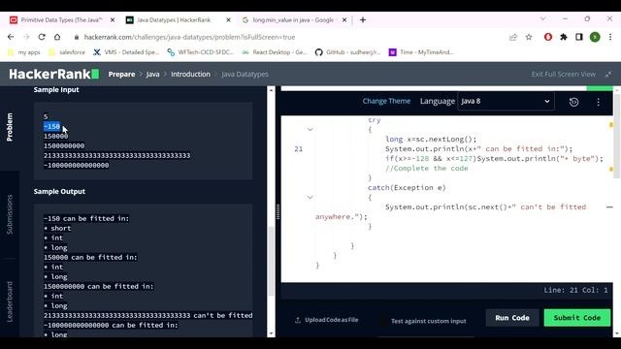Viewport: 621px width, 349px height.
Task: Tick Test against custom input checkbox
Action: [383, 321]
